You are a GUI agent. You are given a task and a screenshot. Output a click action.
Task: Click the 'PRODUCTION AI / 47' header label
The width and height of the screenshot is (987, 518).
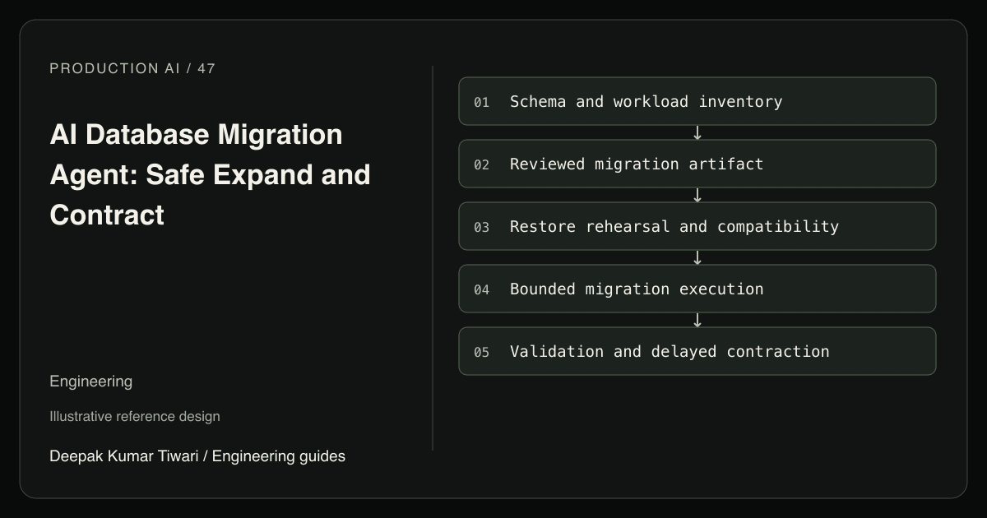[x=132, y=68]
